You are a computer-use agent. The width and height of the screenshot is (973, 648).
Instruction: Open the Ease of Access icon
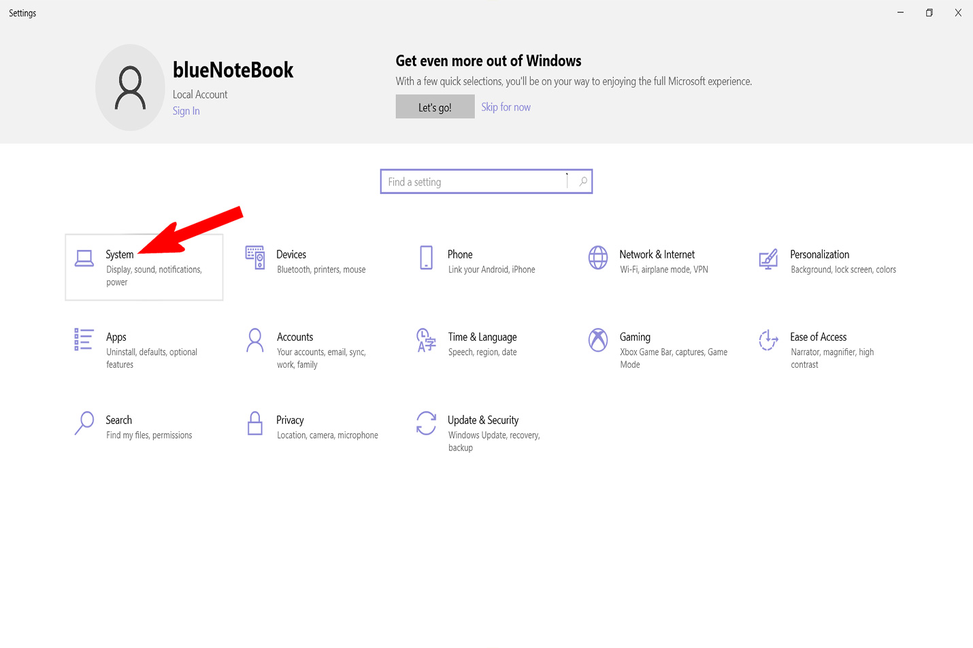(768, 340)
